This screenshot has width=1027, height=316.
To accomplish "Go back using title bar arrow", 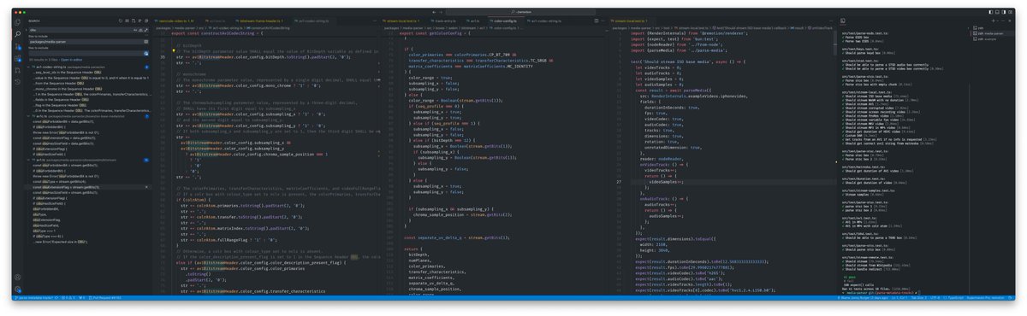I will point(434,12).
